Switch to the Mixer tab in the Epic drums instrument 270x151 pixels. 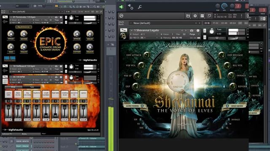click(13, 87)
